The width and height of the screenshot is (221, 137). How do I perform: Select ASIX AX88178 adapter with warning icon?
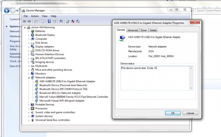(x=67, y=81)
